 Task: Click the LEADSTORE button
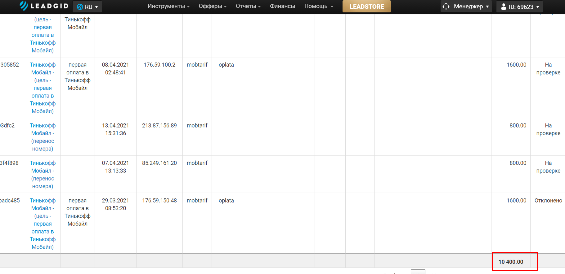point(367,7)
